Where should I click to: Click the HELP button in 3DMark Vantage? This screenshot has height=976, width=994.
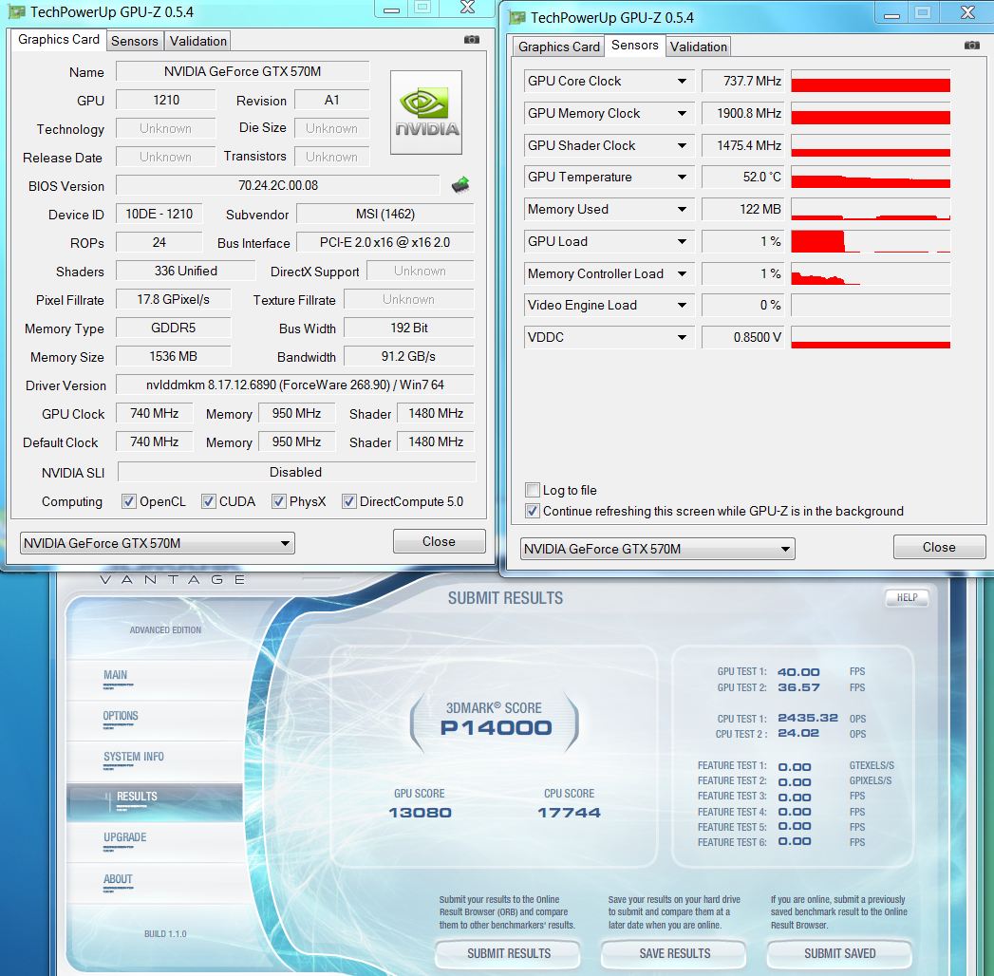907,597
